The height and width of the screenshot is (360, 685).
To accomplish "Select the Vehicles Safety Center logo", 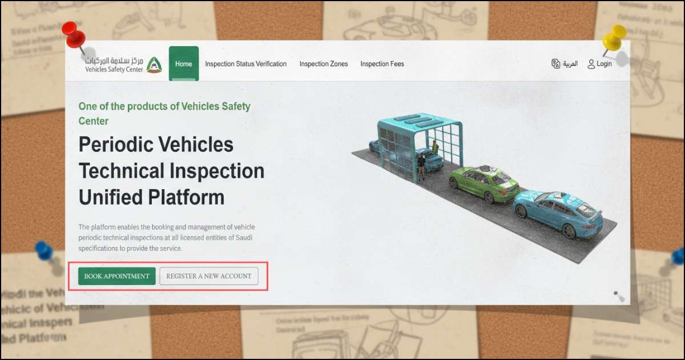I will click(x=116, y=65).
